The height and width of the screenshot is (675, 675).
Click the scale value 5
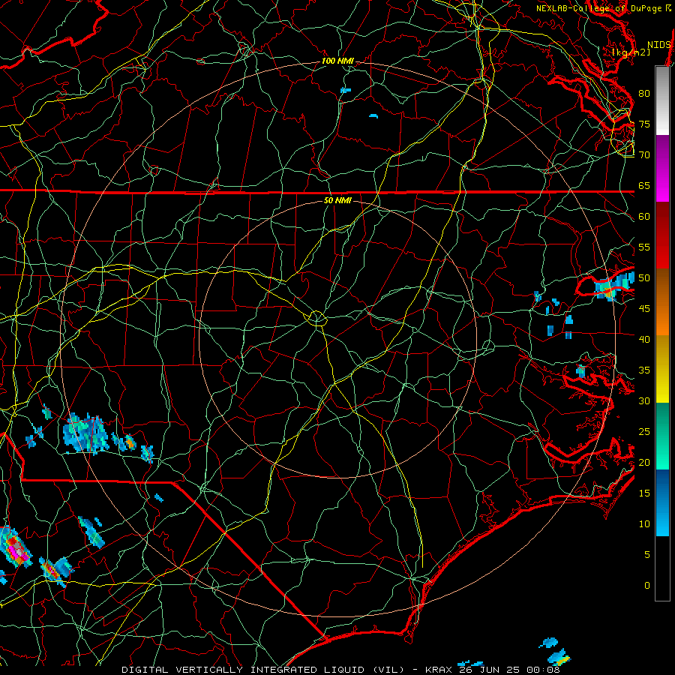(647, 554)
